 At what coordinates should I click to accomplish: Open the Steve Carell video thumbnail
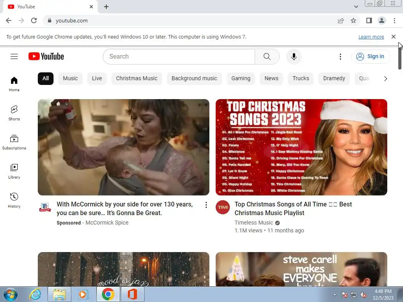[301, 269]
